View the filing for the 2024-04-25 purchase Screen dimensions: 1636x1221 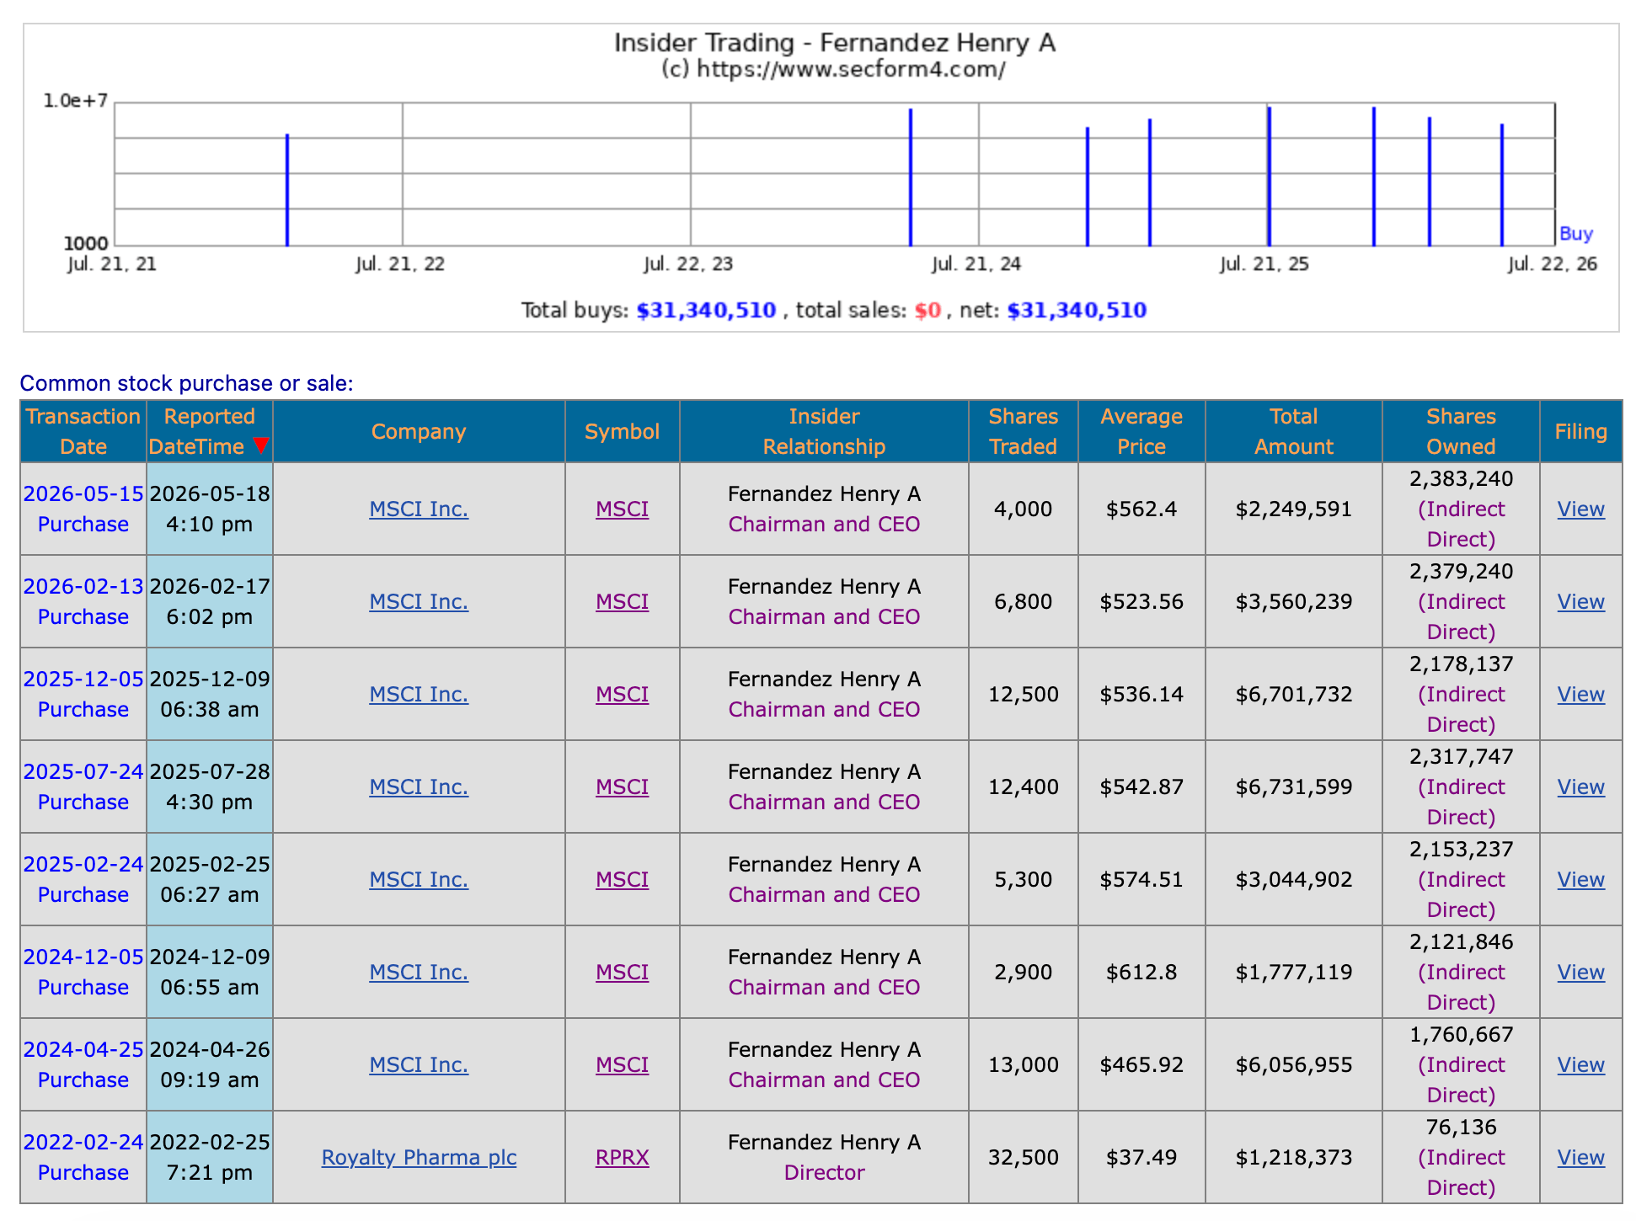[x=1580, y=1064]
